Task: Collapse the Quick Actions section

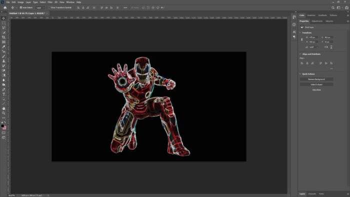Action: [x=300, y=74]
